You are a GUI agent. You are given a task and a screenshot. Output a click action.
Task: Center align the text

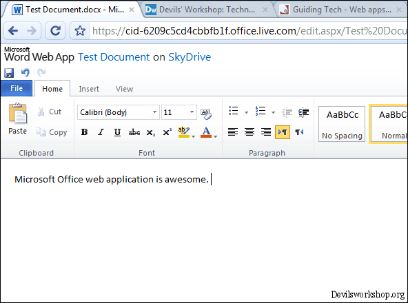[x=249, y=132]
